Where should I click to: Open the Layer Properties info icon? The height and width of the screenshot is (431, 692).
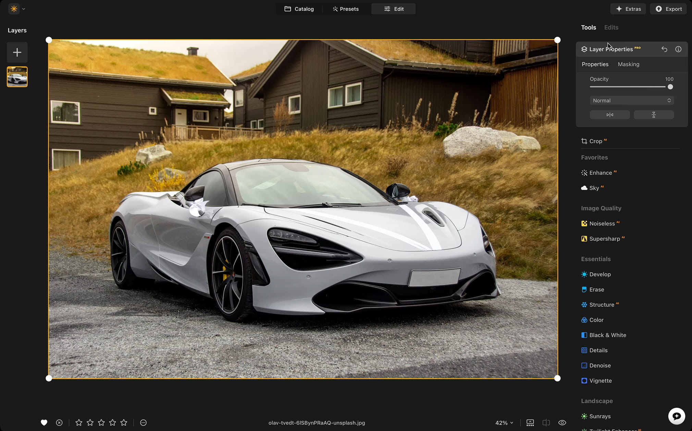point(678,49)
